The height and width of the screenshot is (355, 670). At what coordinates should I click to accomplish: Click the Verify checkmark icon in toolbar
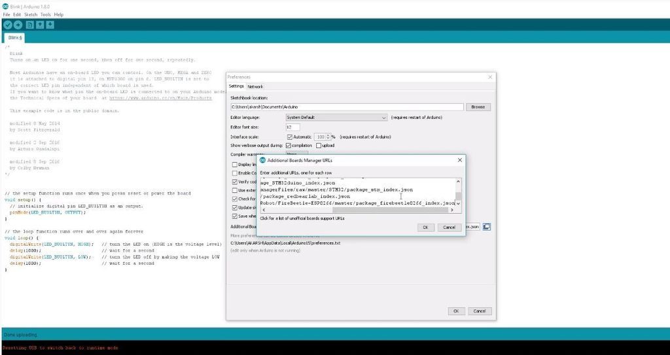click(8, 25)
